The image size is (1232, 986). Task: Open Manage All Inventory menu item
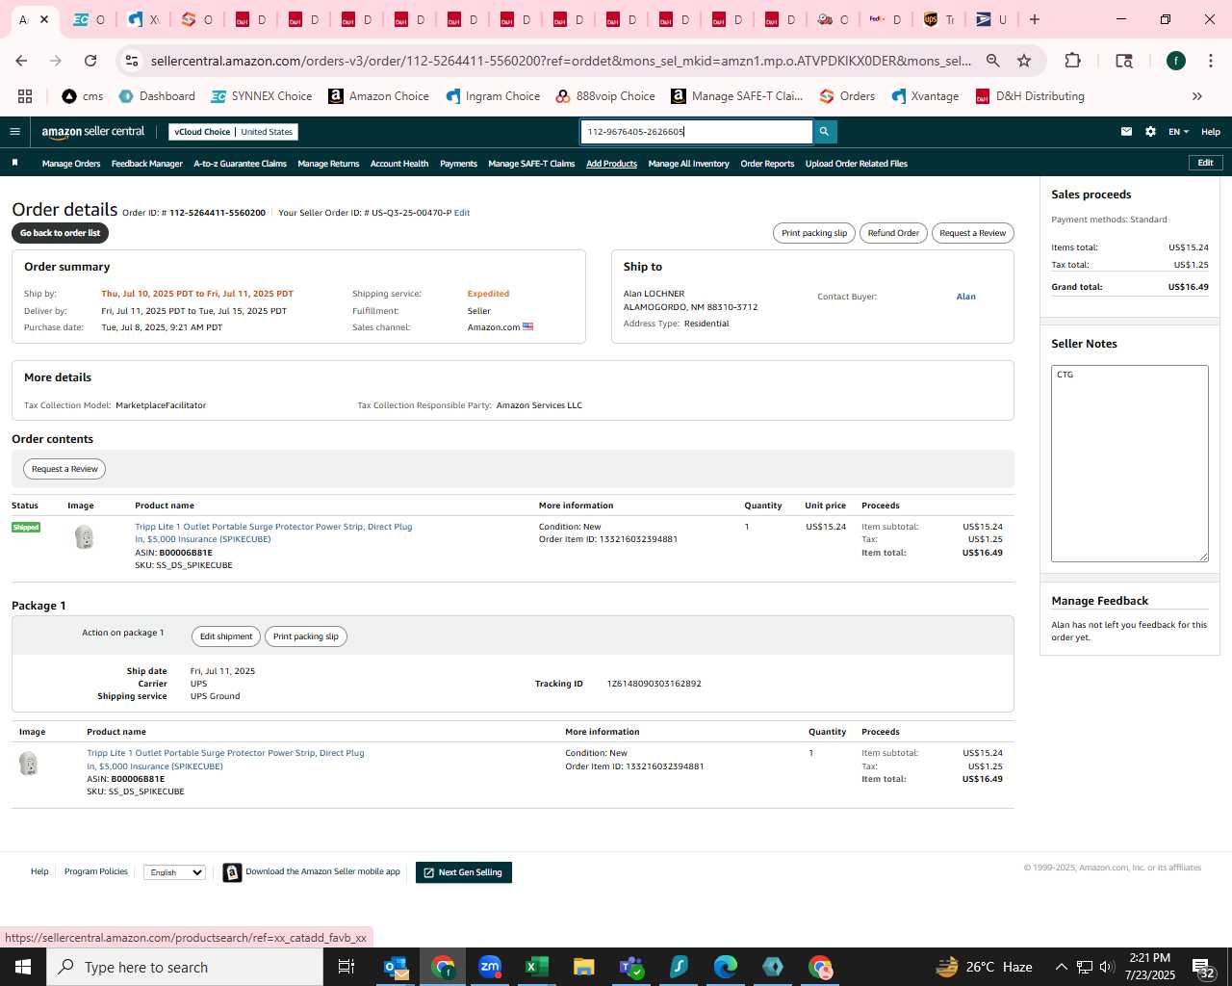click(x=688, y=164)
